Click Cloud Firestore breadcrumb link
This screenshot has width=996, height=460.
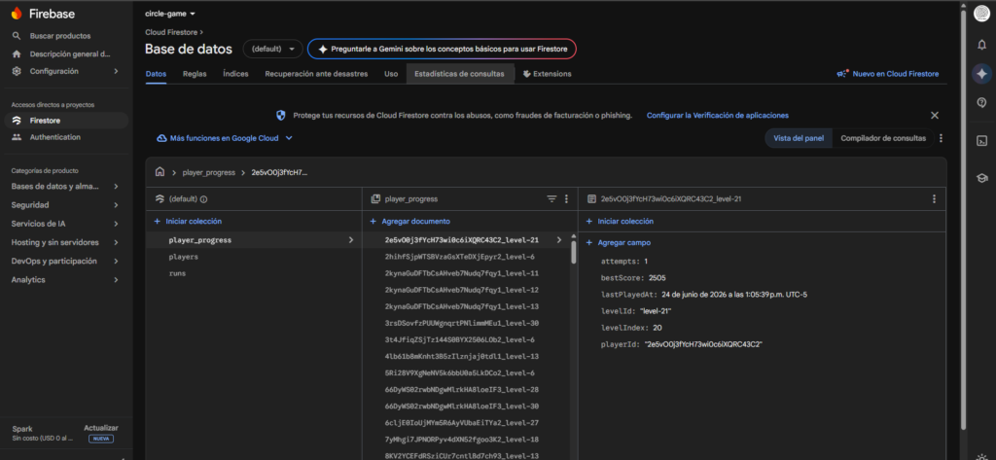coord(171,31)
